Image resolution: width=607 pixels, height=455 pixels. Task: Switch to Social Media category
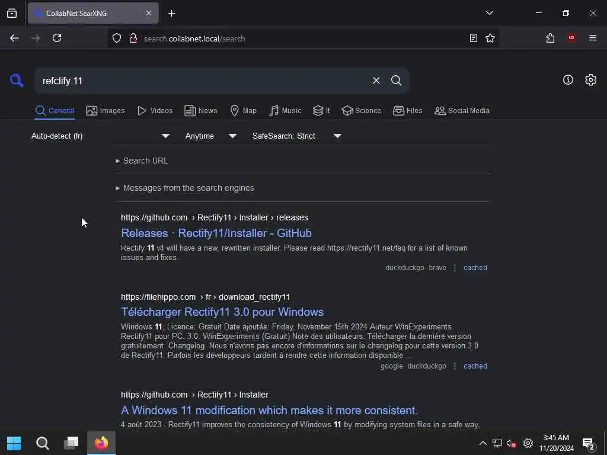[x=462, y=111]
